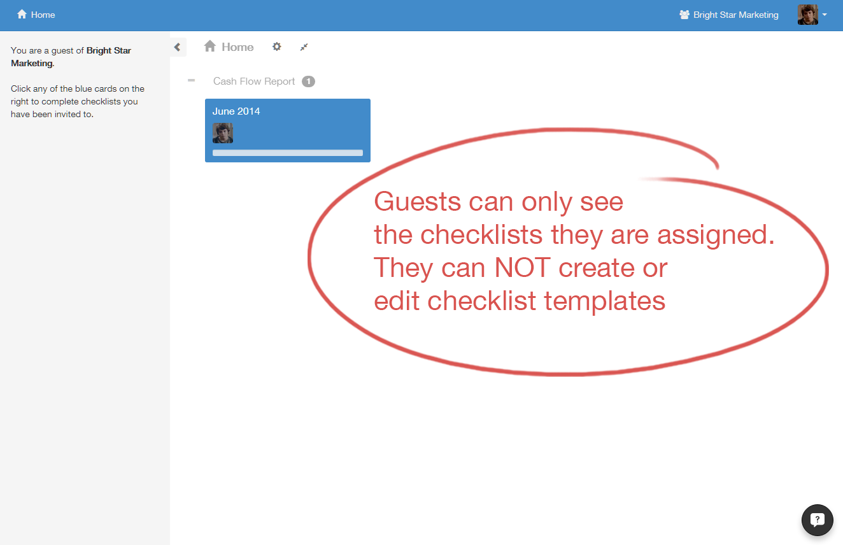Screen dimensions: 843x545
Task: Click the progress bar on the June 2014 card
Action: 287,153
